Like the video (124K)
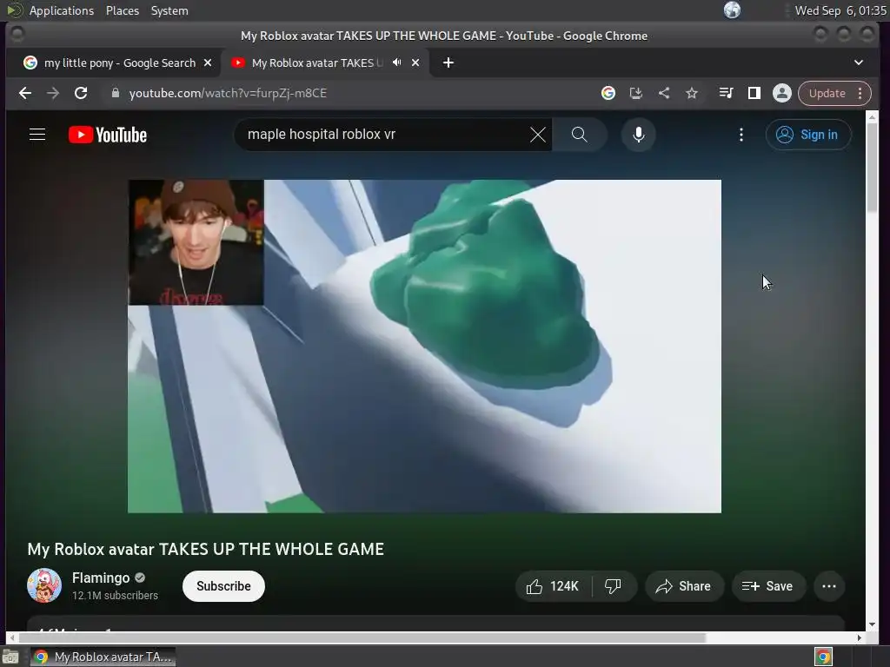Image resolution: width=890 pixels, height=667 pixels. tap(553, 586)
